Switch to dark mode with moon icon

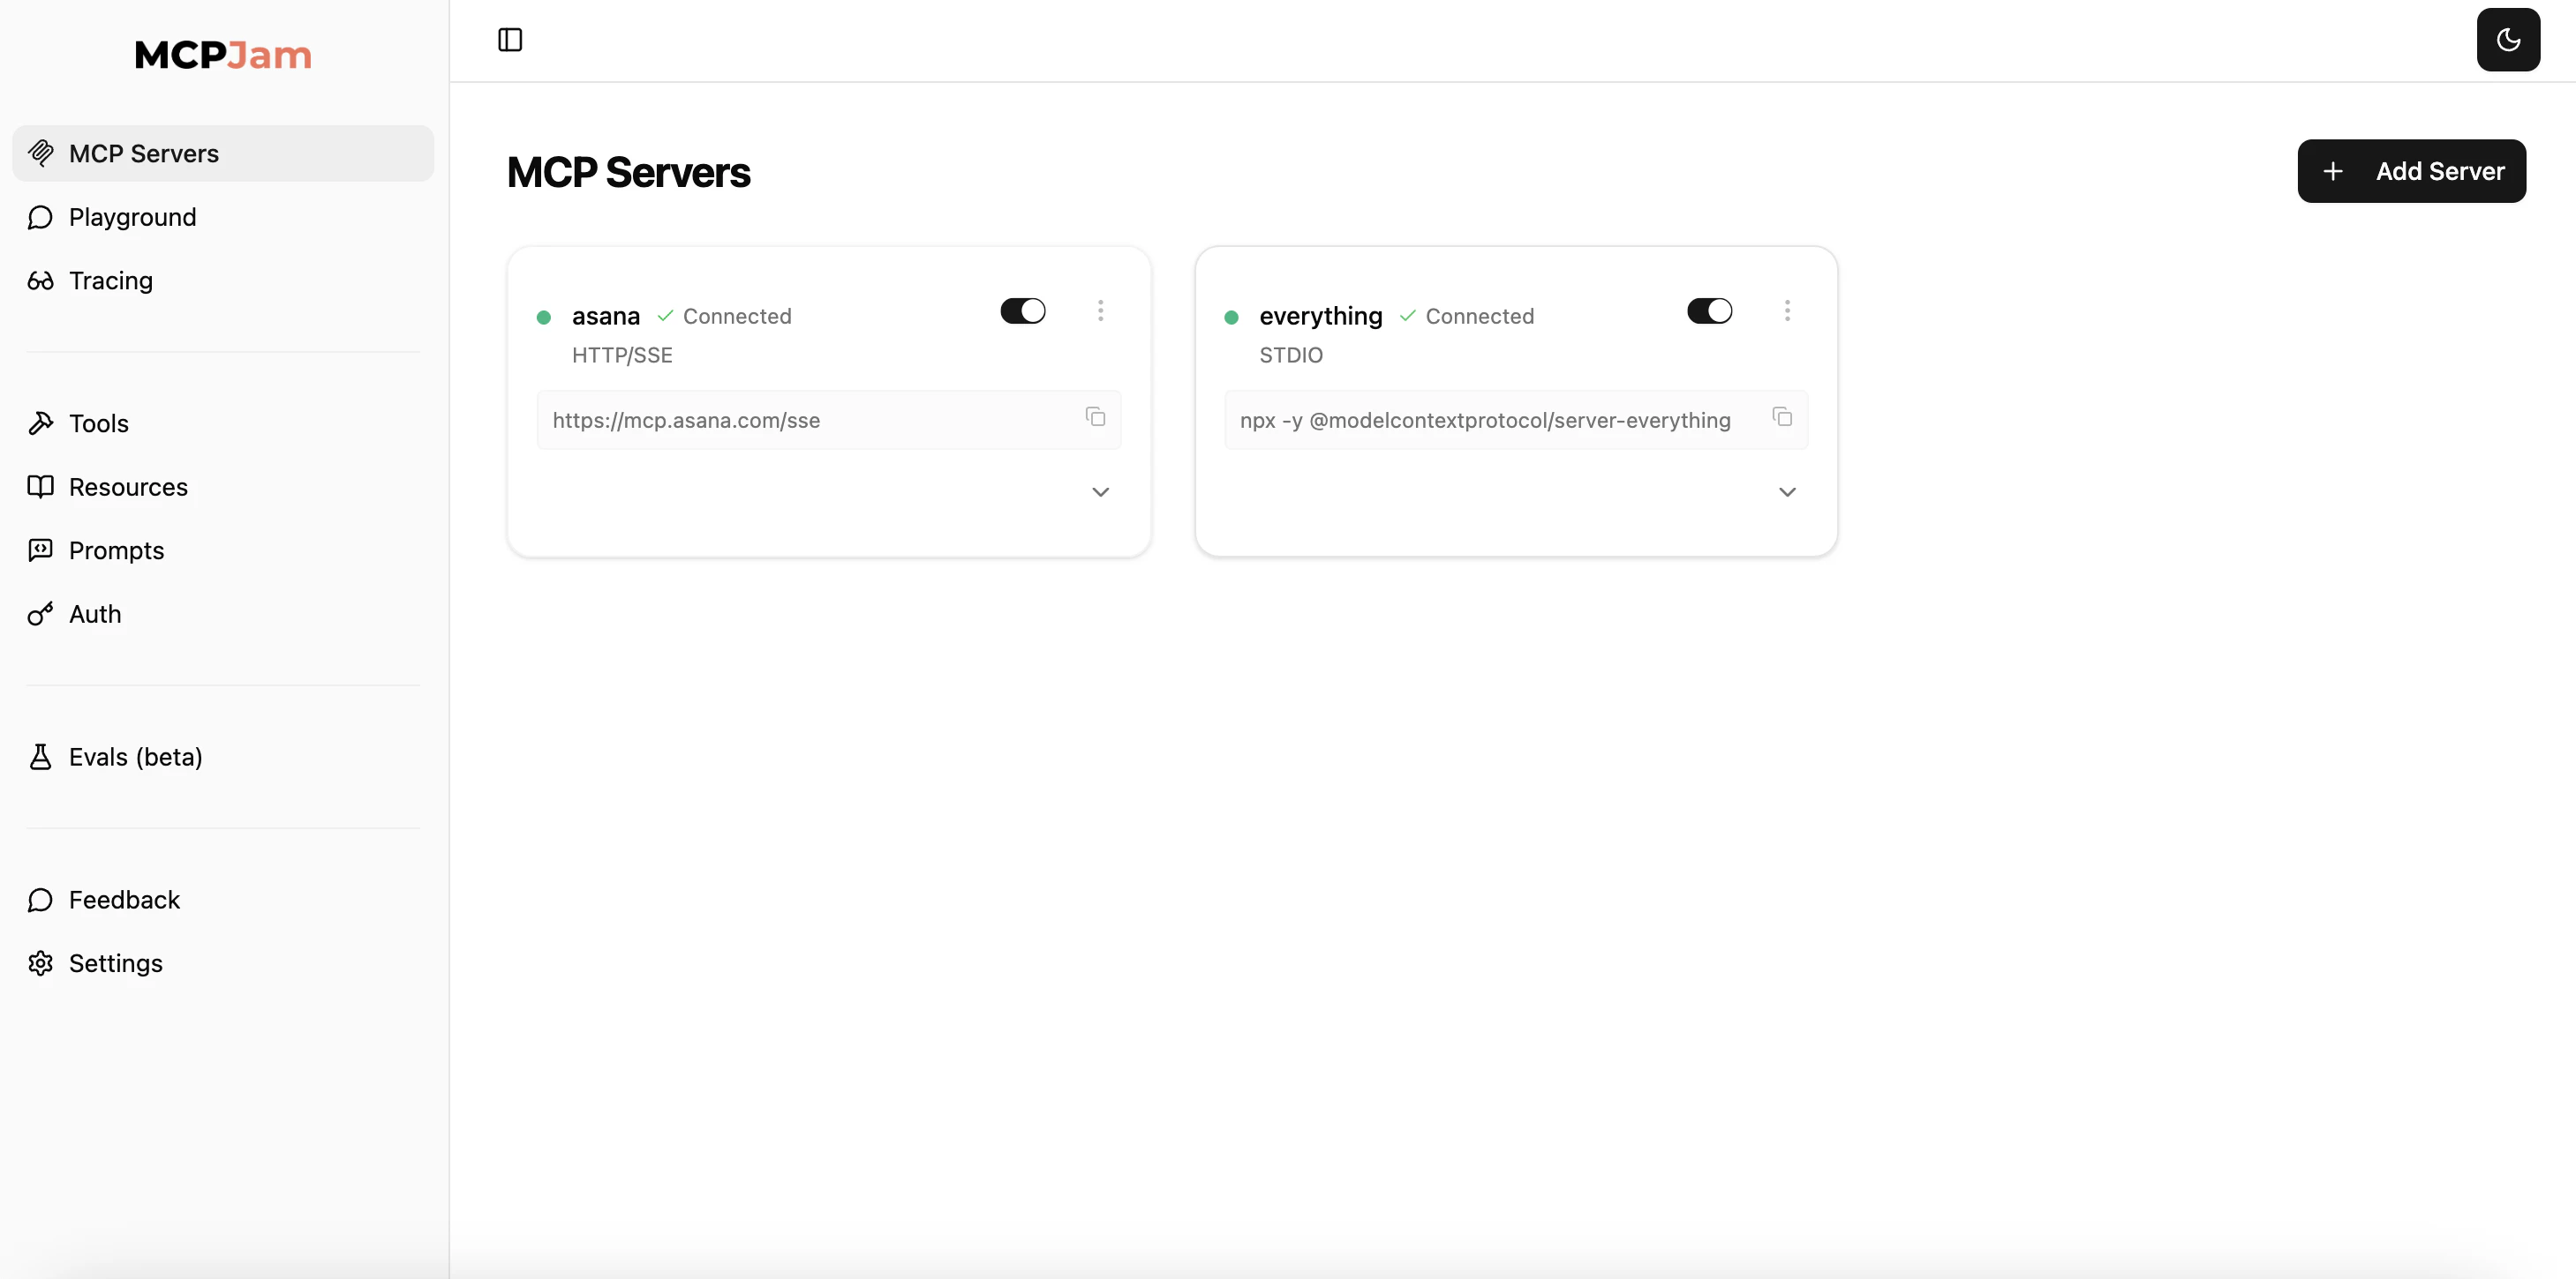(x=2507, y=40)
